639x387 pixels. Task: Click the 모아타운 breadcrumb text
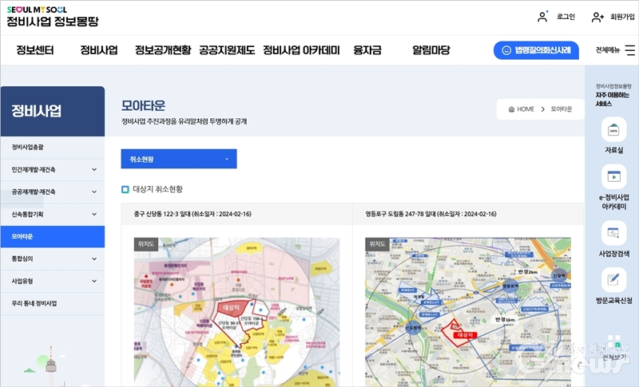[562, 109]
